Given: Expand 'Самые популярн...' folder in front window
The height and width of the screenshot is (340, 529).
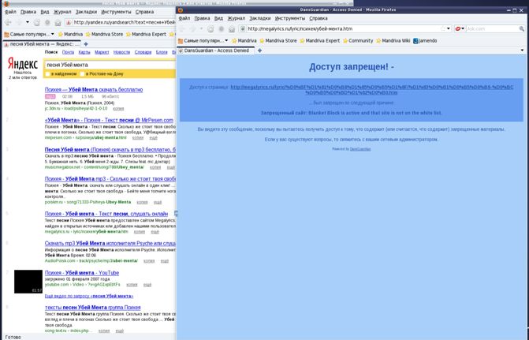Looking at the screenshot, I should (x=203, y=41).
